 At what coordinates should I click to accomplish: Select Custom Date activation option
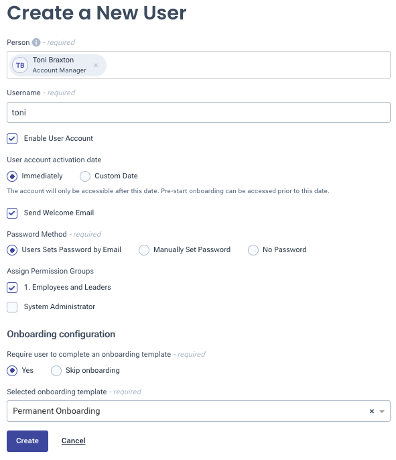click(85, 176)
